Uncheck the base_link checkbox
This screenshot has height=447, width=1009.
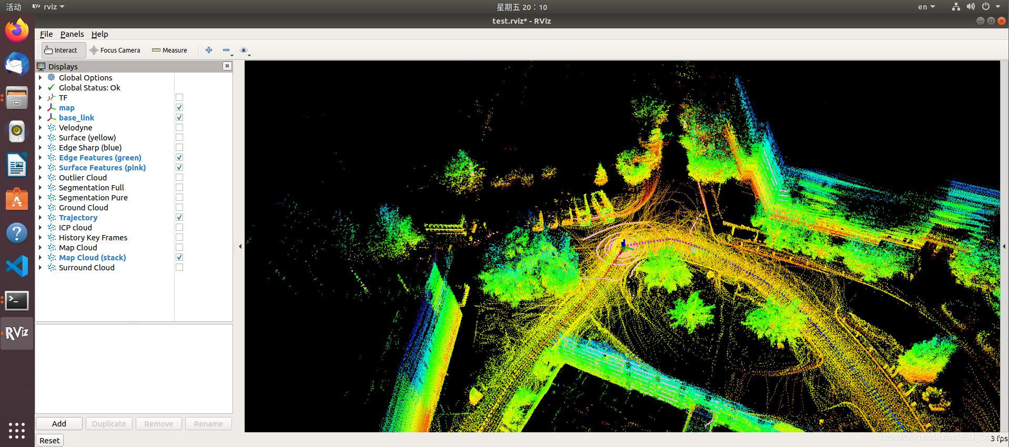pyautogui.click(x=179, y=117)
